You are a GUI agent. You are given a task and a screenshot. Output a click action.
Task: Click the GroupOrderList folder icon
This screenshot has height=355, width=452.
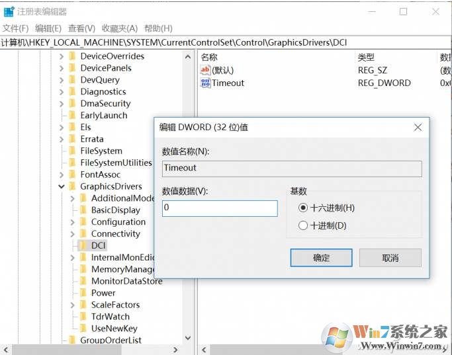point(72,340)
